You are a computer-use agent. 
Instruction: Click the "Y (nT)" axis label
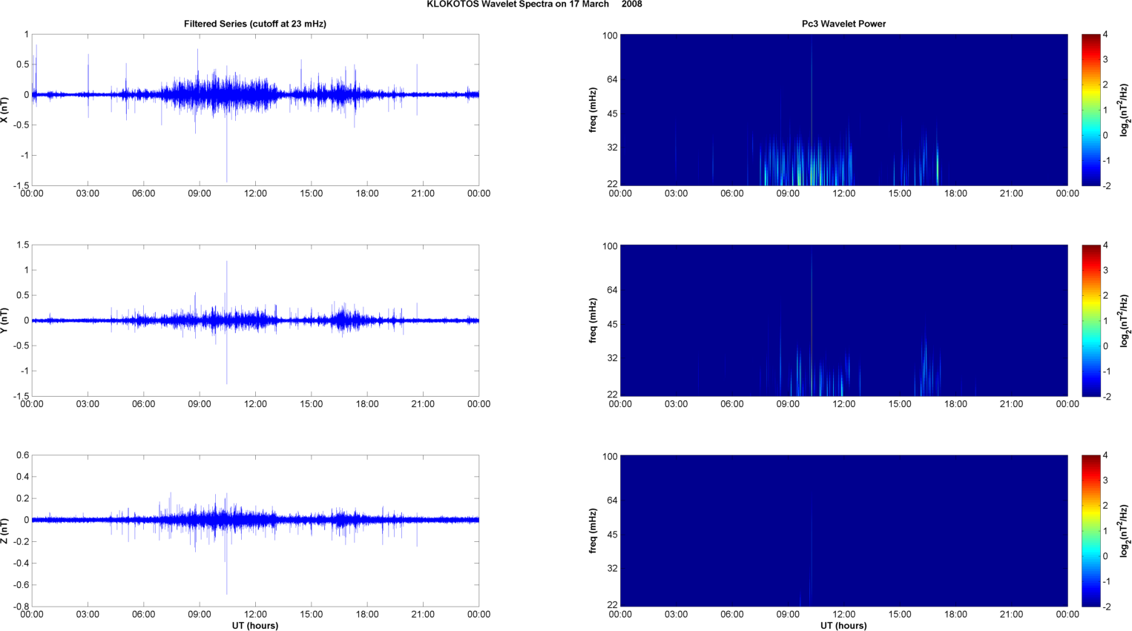[4, 320]
